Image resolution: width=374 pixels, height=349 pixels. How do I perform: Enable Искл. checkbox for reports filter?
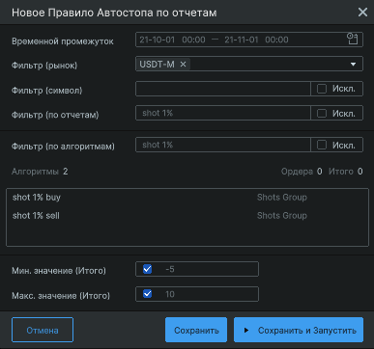point(322,113)
